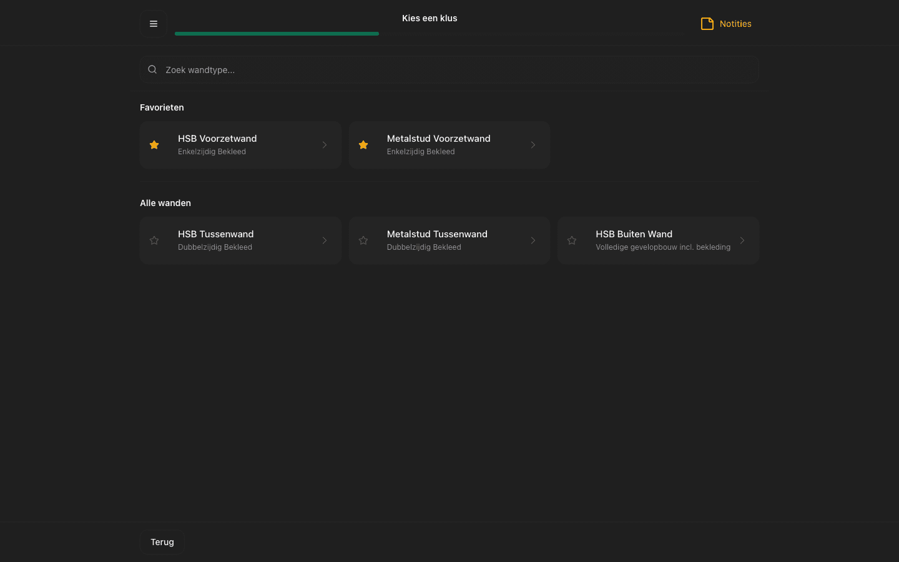Add HSB Buiten Wand to favorites

click(x=572, y=240)
